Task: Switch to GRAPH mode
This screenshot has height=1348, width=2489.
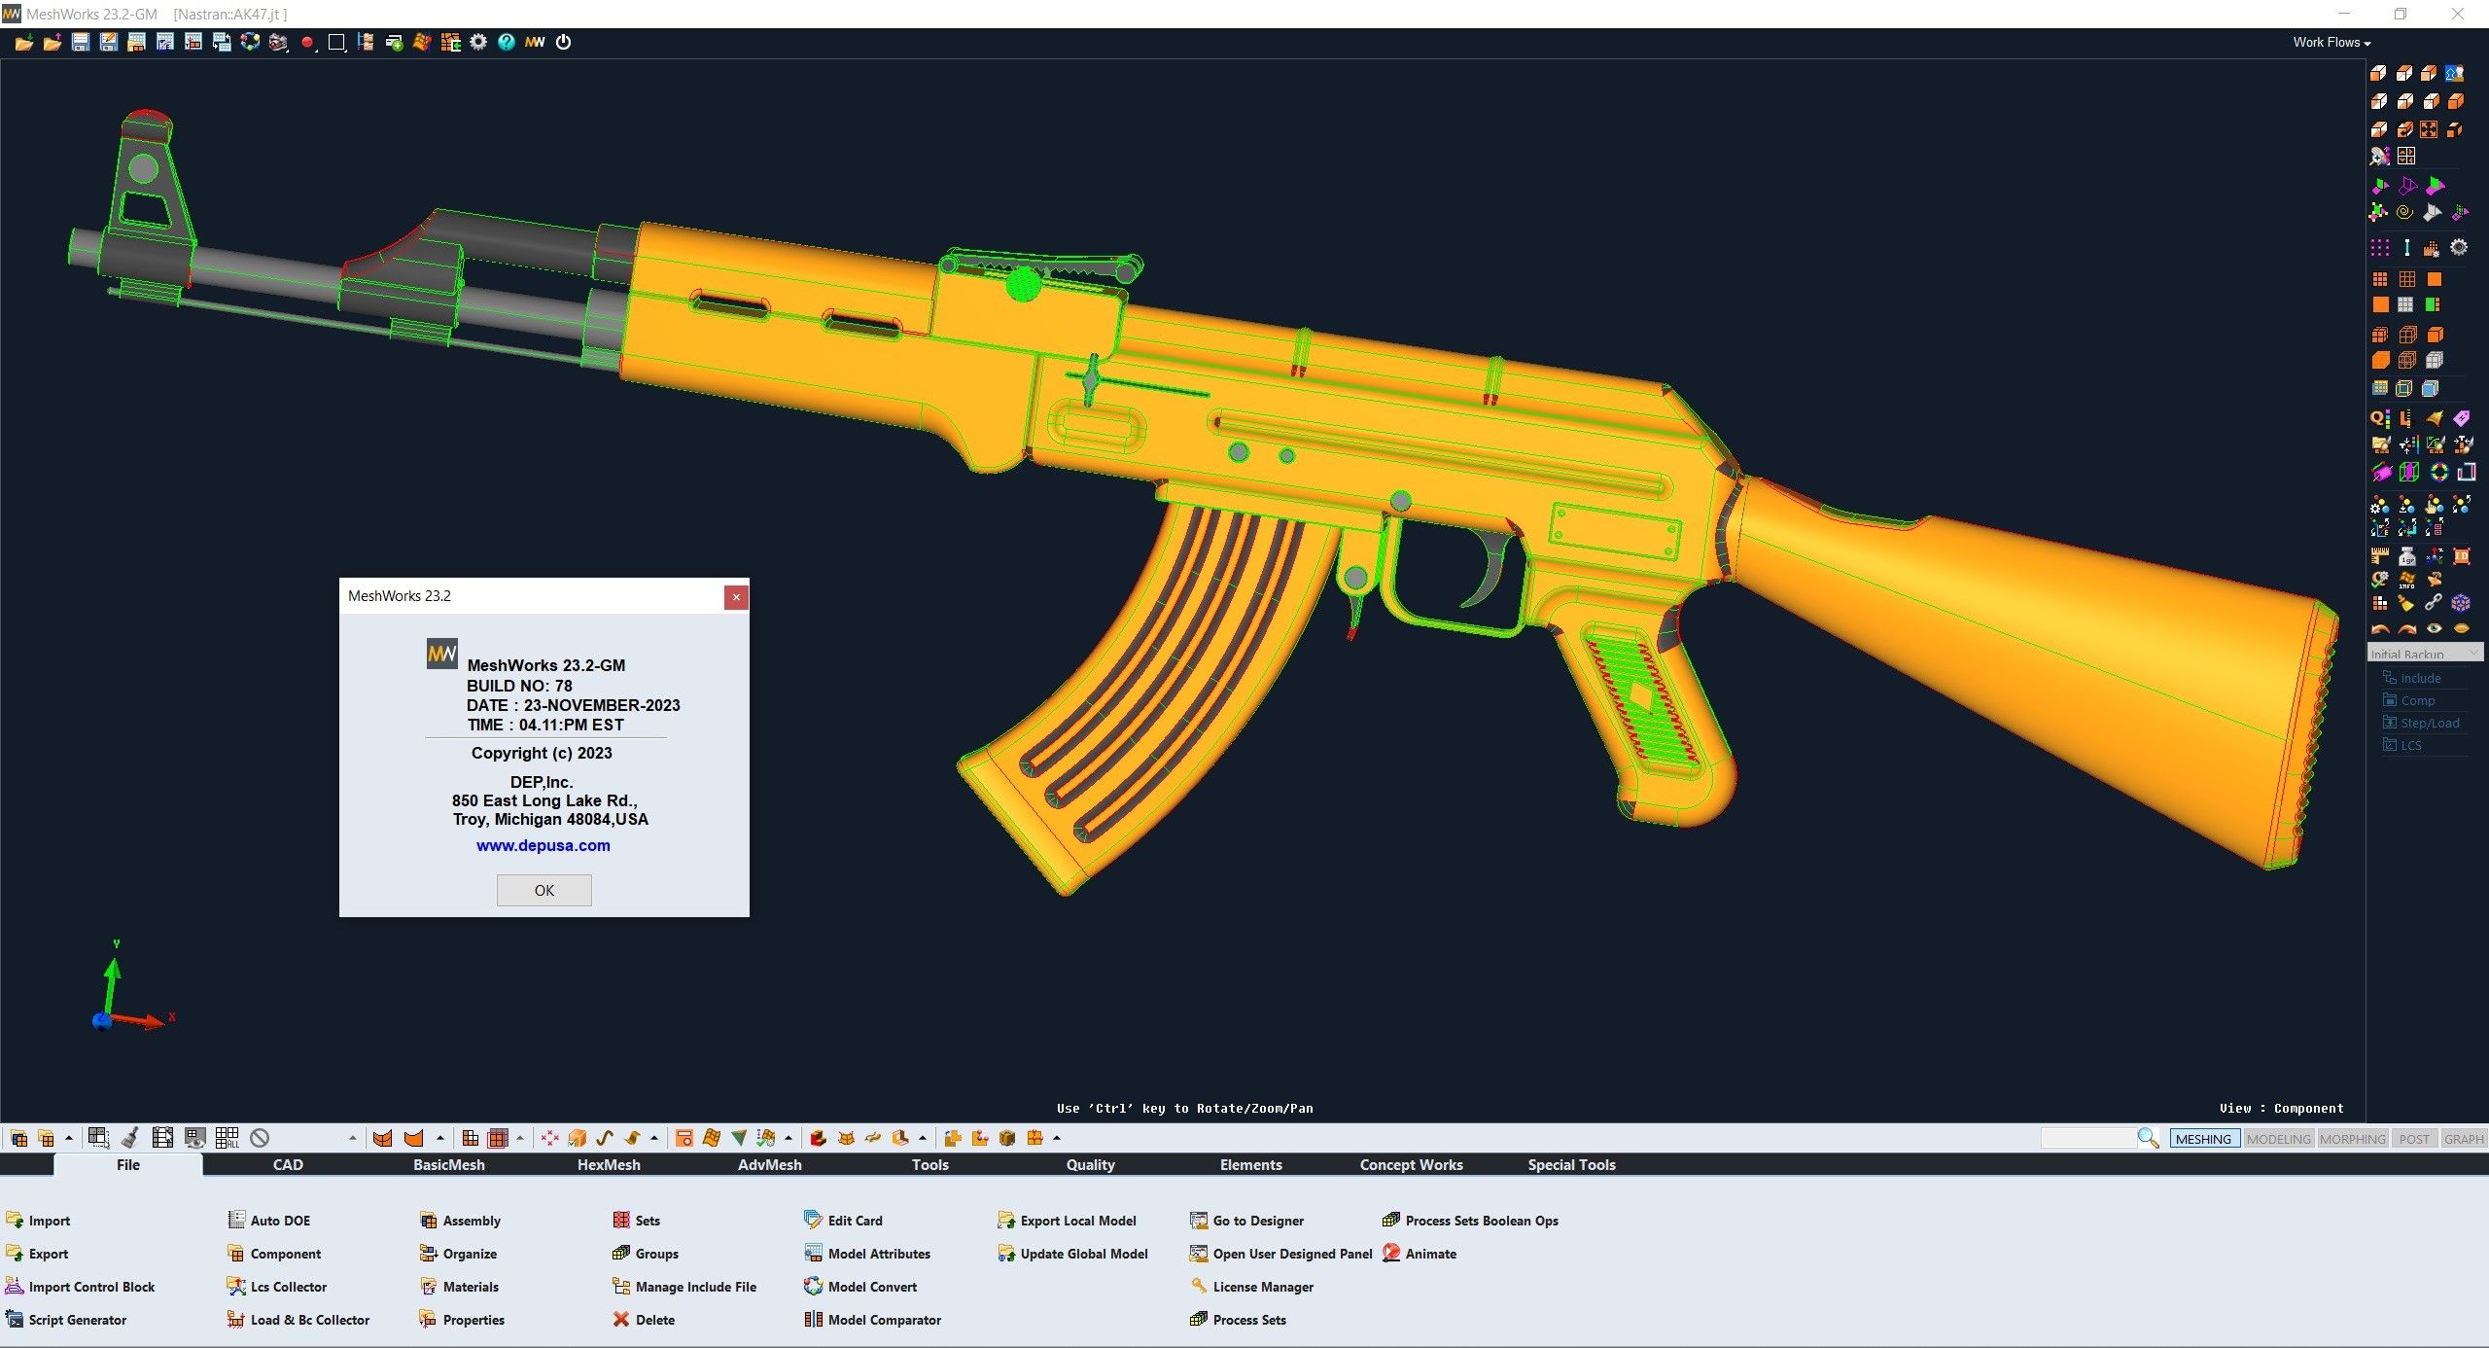Action: pos(2463,1139)
